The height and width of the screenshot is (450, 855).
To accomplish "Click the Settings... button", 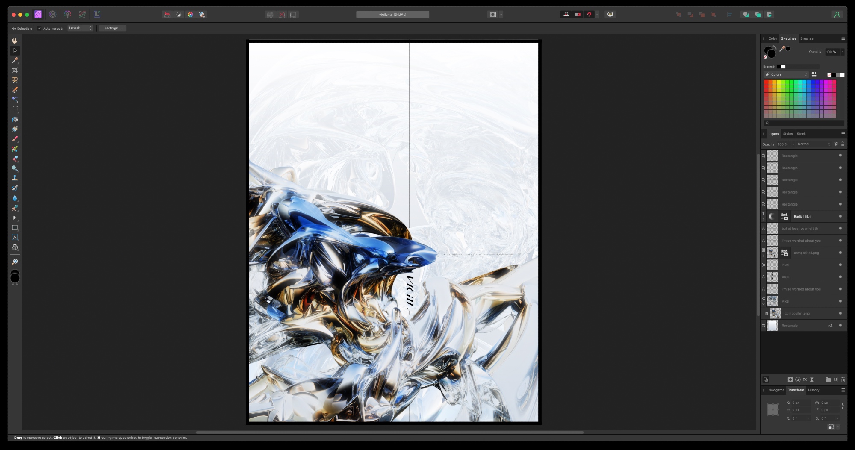I will pos(112,29).
